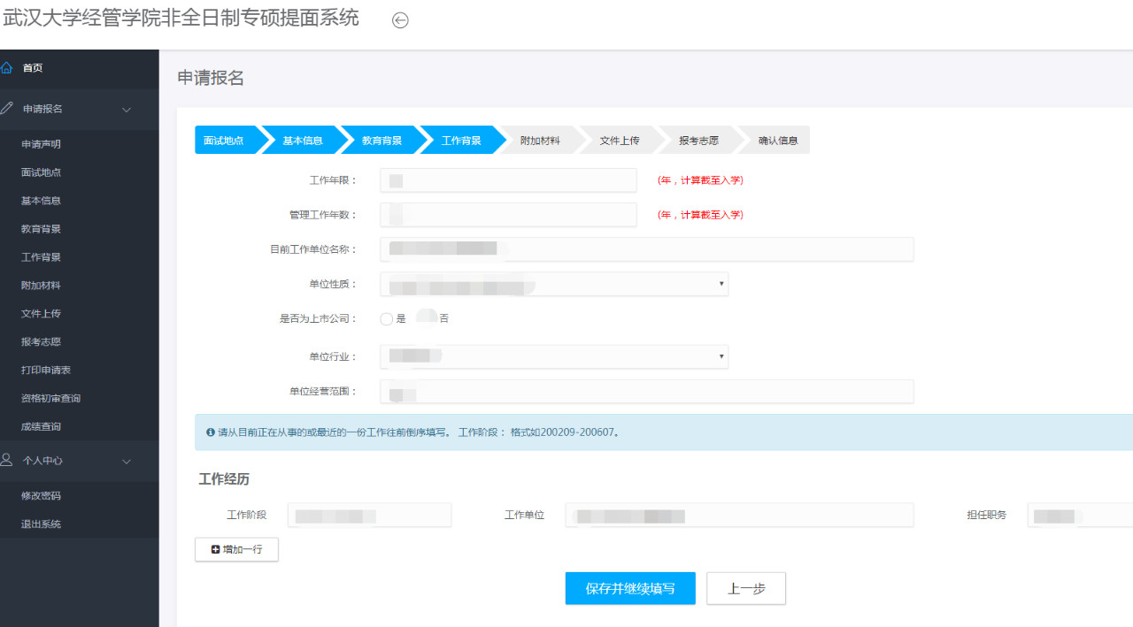This screenshot has width=1133, height=627.
Task: Click the info icon in blue notice
Action: (x=210, y=432)
